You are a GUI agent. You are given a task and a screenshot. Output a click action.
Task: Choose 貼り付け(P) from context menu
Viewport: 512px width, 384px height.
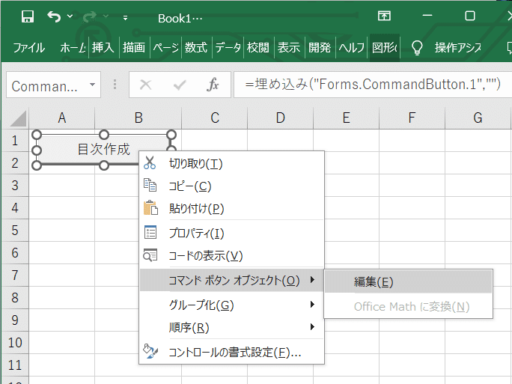click(232, 208)
